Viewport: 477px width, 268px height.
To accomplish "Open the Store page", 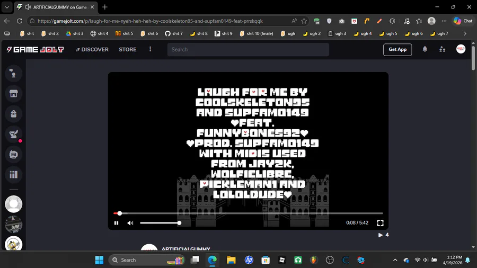I will (127, 49).
